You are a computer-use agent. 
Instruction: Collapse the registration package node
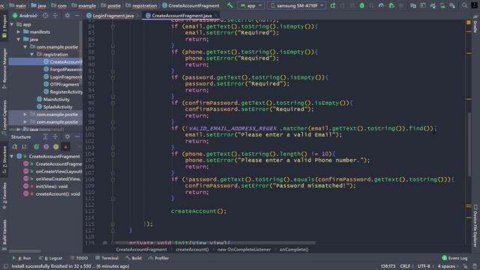[32, 55]
